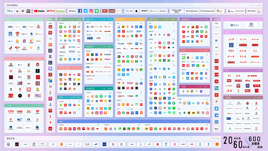
Task: Click the HONOR brand logo
Action: pyautogui.click(x=108, y=55)
